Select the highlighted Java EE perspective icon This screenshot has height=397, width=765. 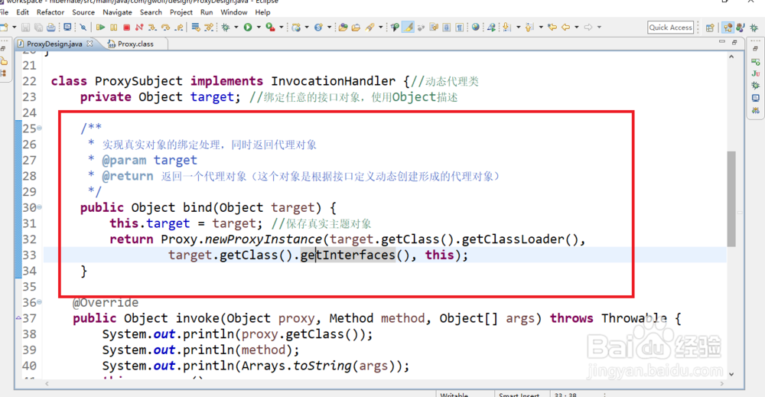pyautogui.click(x=728, y=28)
